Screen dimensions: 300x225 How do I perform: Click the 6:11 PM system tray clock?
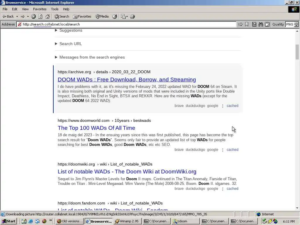(289, 221)
